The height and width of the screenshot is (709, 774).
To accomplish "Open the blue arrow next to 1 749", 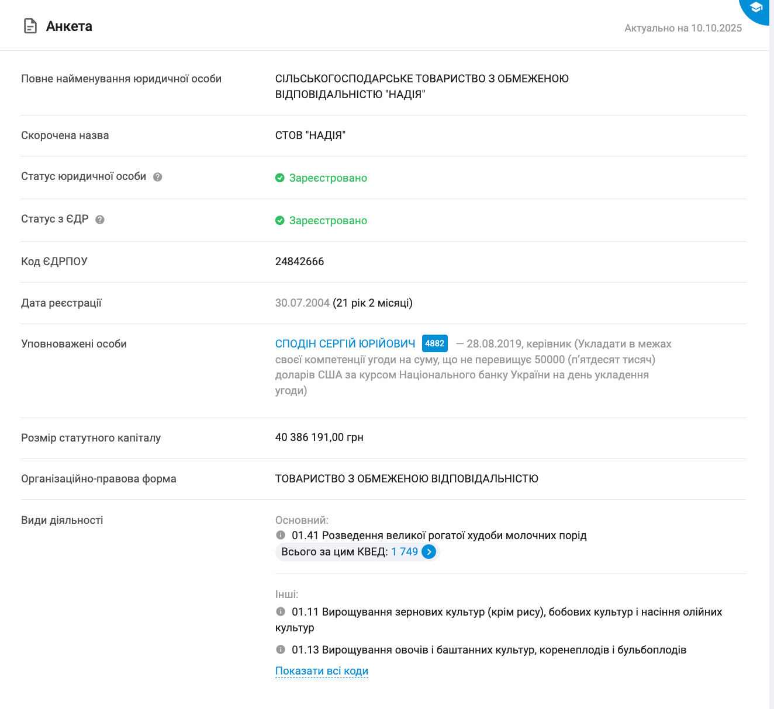I will click(429, 552).
